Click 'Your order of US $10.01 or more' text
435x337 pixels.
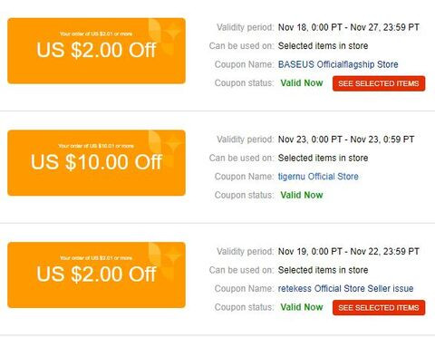tap(96, 146)
